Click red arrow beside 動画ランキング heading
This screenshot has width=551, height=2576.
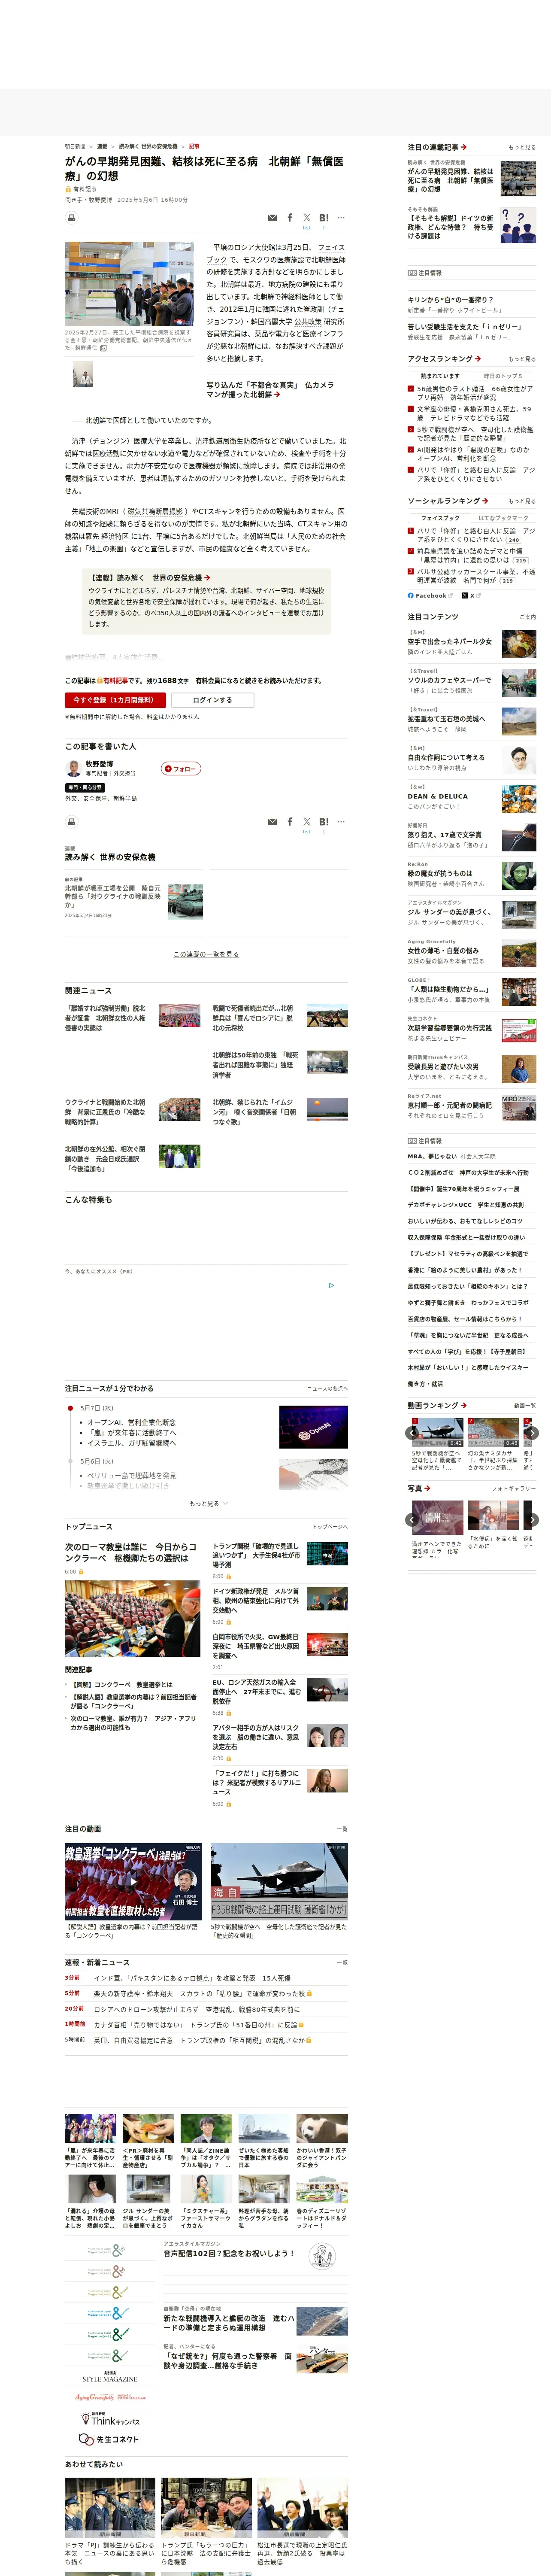point(464,1405)
